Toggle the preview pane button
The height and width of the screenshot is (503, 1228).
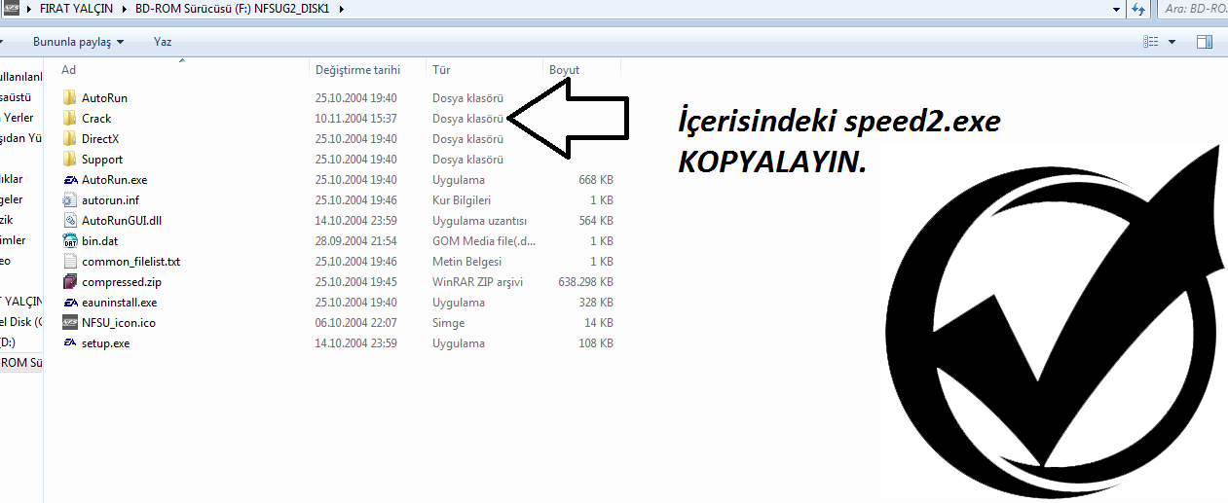[1204, 42]
